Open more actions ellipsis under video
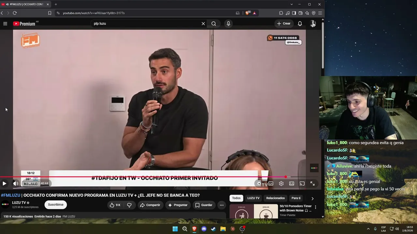417x234 pixels. [222, 205]
